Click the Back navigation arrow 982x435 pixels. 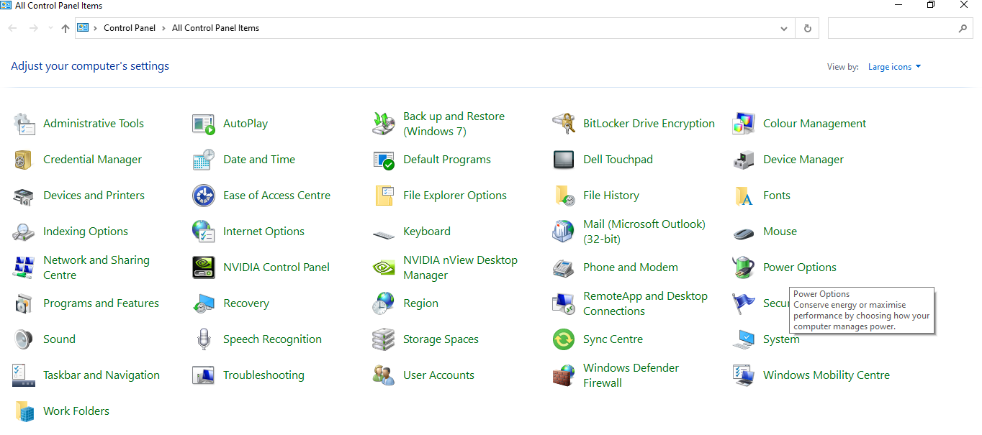(12, 28)
